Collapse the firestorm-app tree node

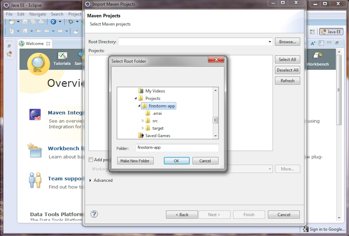(139, 106)
